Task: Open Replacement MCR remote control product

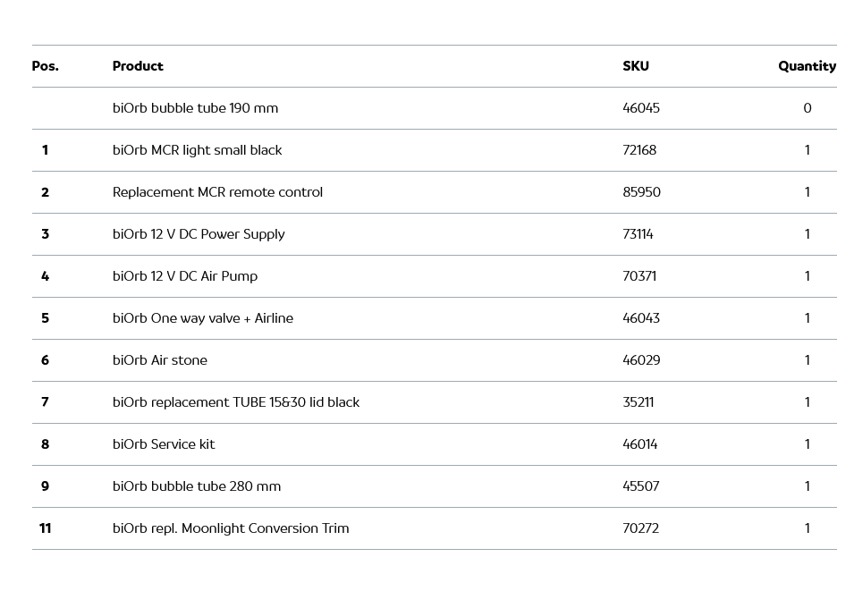Action: point(217,192)
